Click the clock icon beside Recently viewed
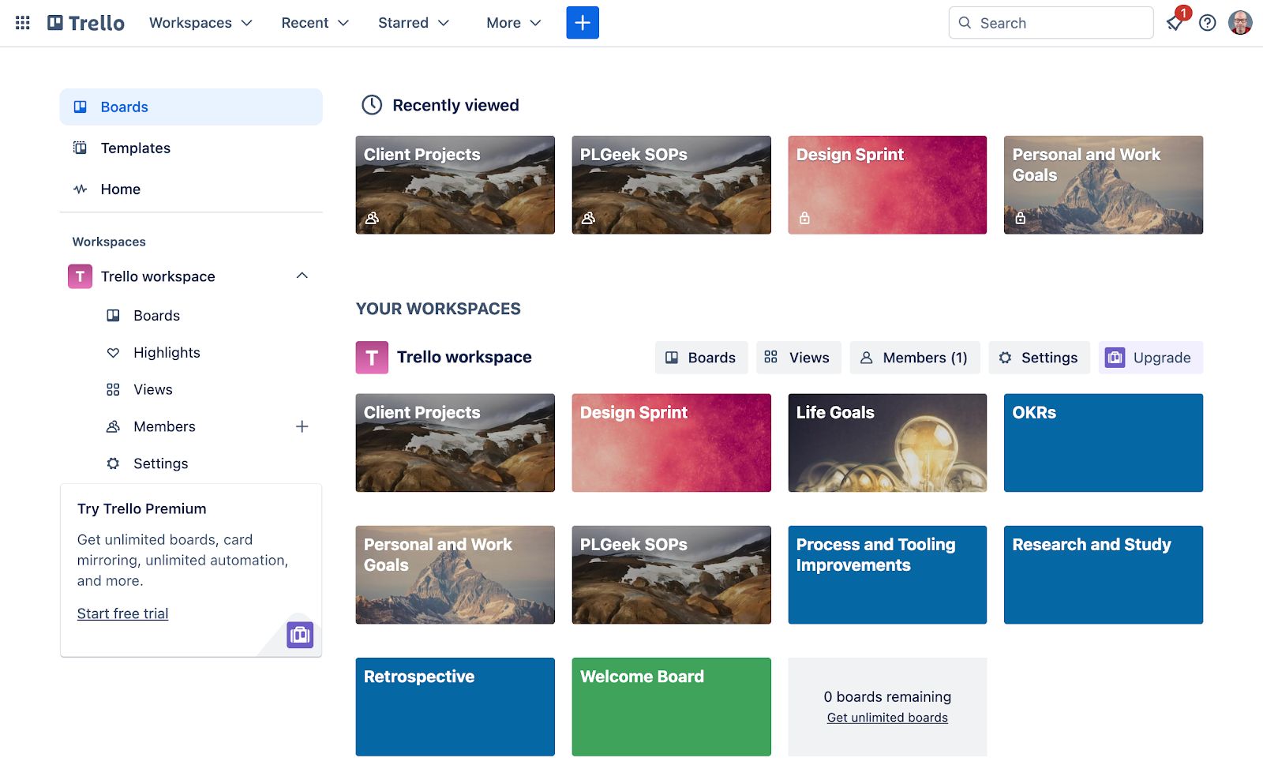1263x784 pixels. coord(372,105)
